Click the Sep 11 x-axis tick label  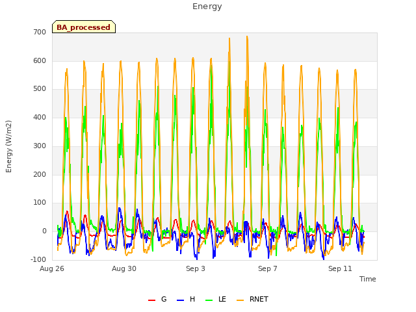[340, 268]
